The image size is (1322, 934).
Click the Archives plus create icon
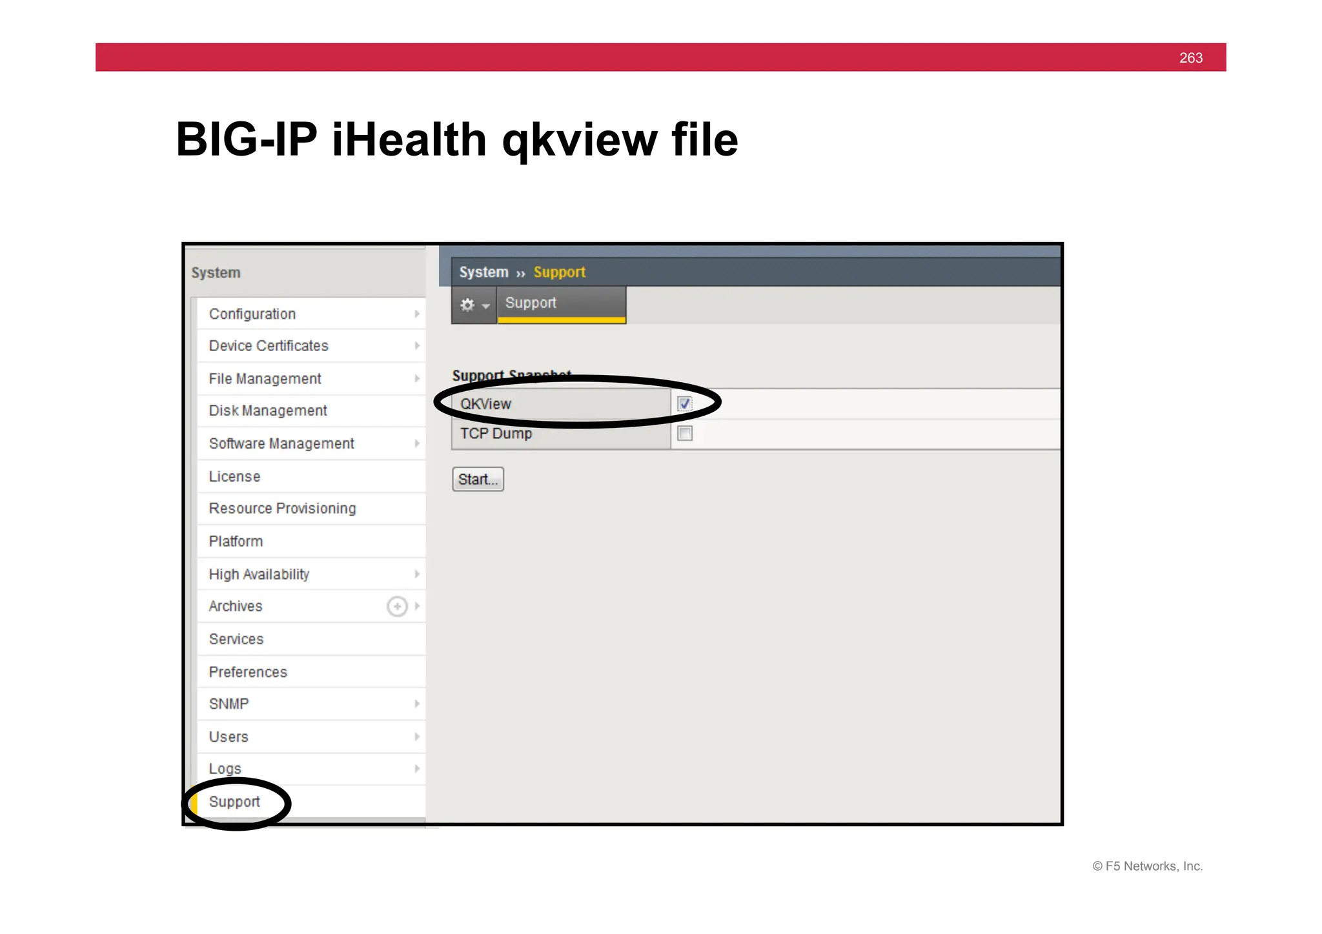(397, 606)
